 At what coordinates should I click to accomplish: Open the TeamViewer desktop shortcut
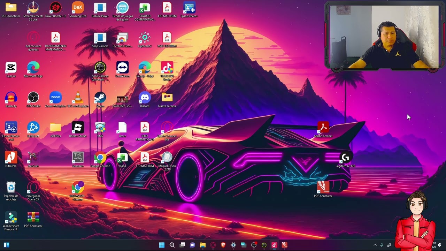pyautogui.click(x=123, y=70)
